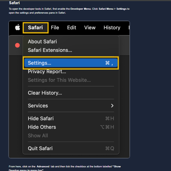The height and width of the screenshot is (171, 171).
Task: Click the bold Safari Menu text in instructions
Action: [106, 9]
